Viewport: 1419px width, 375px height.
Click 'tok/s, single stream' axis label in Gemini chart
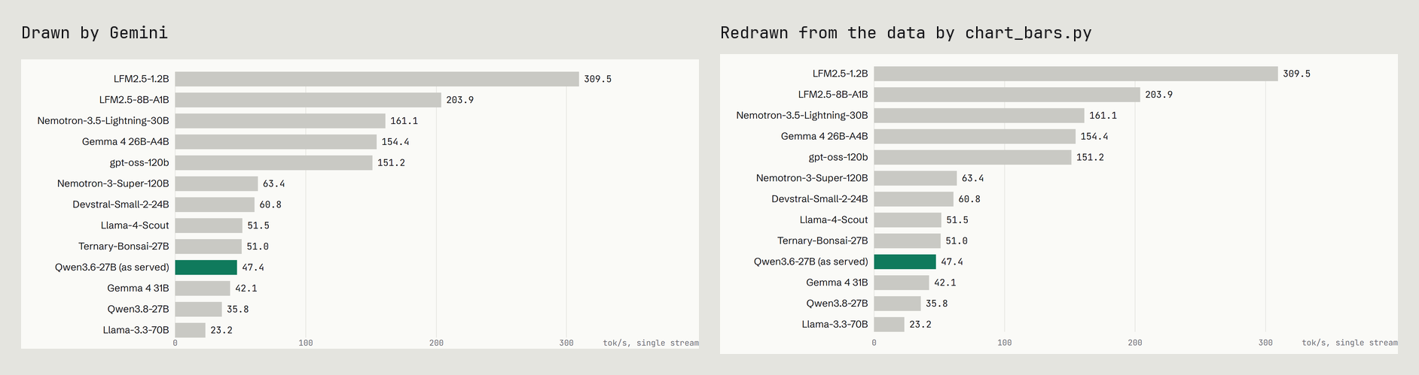point(651,343)
